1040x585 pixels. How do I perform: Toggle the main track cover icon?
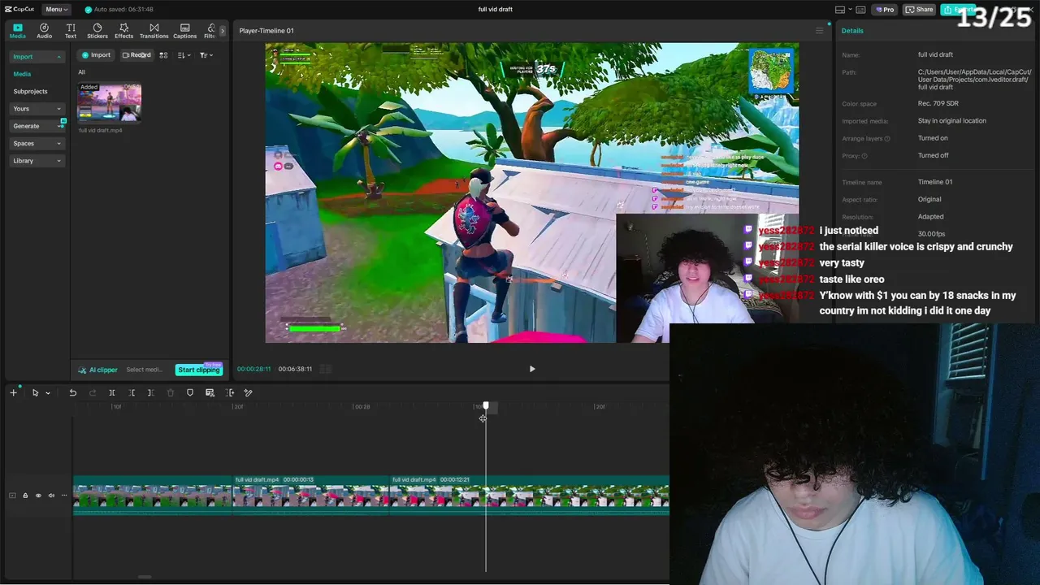pyautogui.click(x=12, y=496)
